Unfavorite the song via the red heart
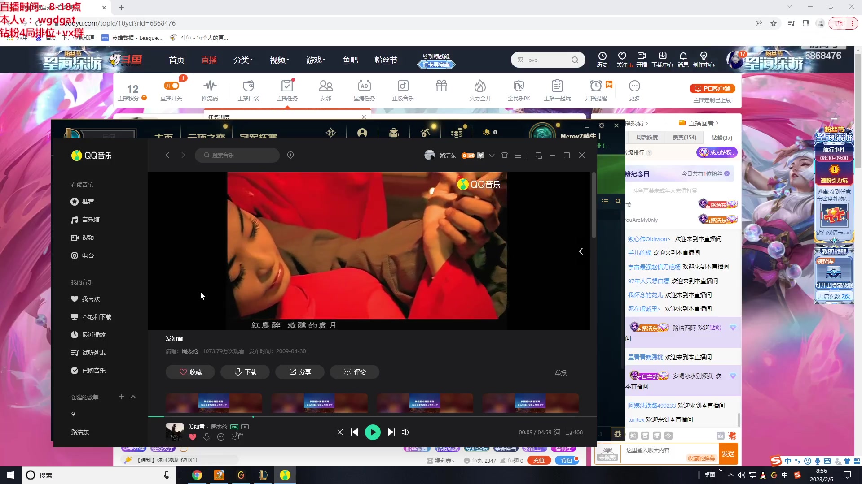Image resolution: width=862 pixels, height=484 pixels. point(193,437)
